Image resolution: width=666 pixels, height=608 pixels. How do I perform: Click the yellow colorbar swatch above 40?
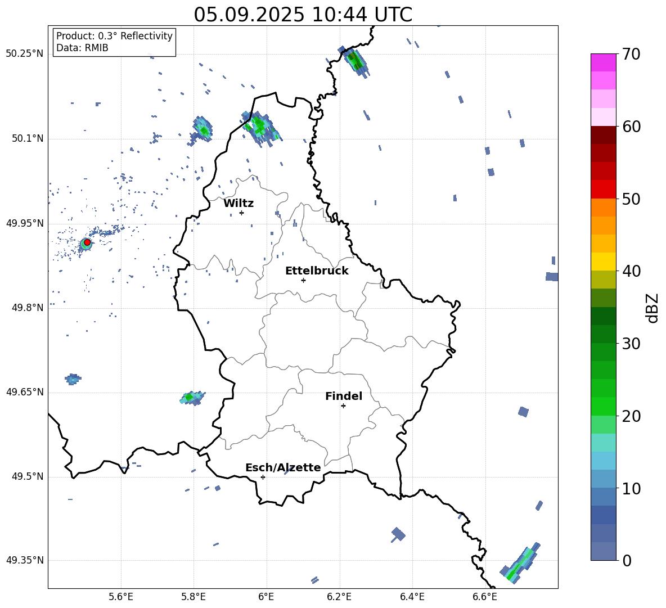[604, 262]
